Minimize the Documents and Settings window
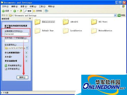This screenshot has width=127, height=95. [x=117, y=3]
